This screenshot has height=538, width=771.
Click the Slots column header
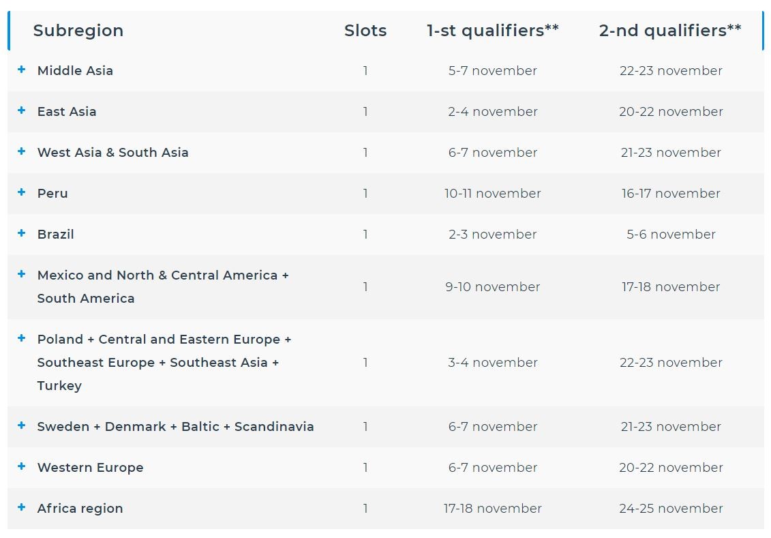click(x=365, y=31)
